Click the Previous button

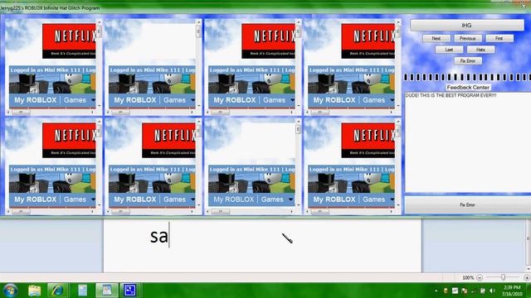(x=468, y=38)
